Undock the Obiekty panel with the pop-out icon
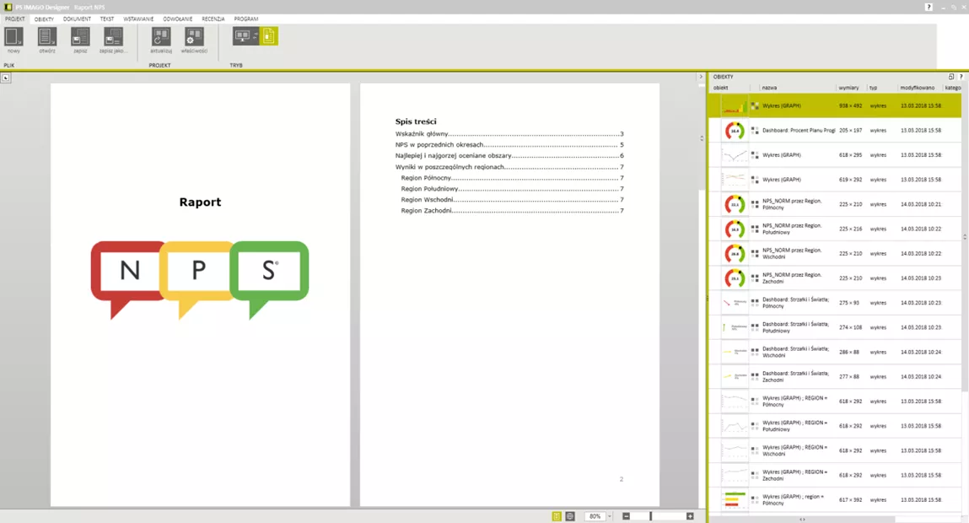Viewport: 969px width, 523px height. click(951, 77)
